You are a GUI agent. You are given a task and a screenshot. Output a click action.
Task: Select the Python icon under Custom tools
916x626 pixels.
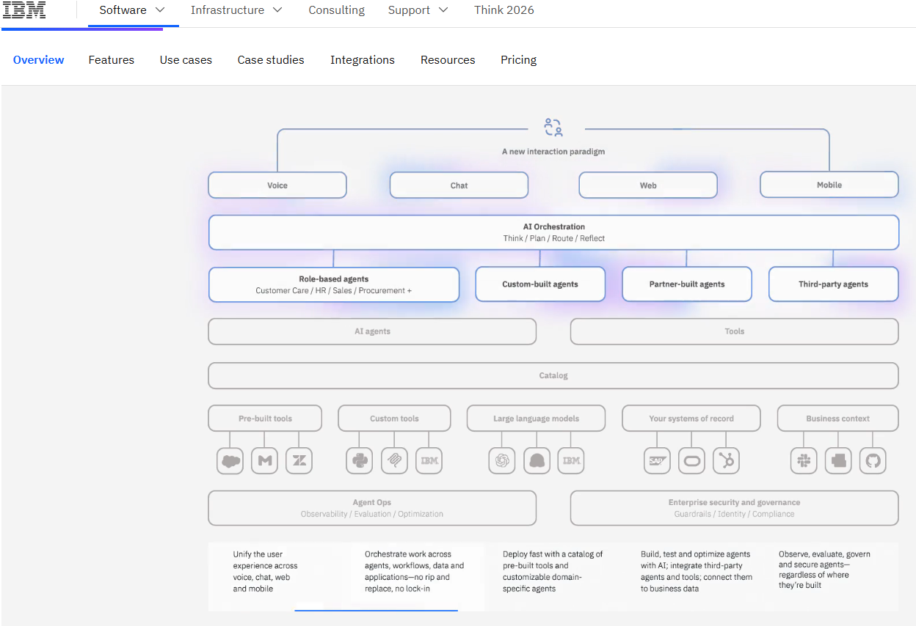point(359,460)
